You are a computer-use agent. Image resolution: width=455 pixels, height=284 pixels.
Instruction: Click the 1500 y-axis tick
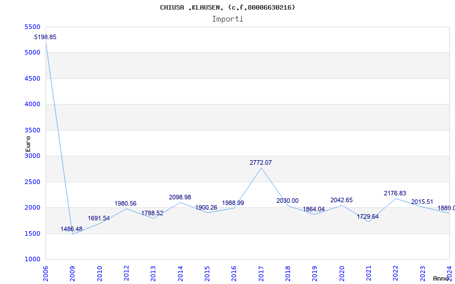coord(32,233)
